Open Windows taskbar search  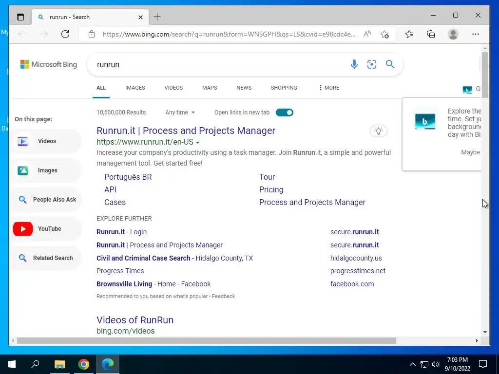pos(35,364)
